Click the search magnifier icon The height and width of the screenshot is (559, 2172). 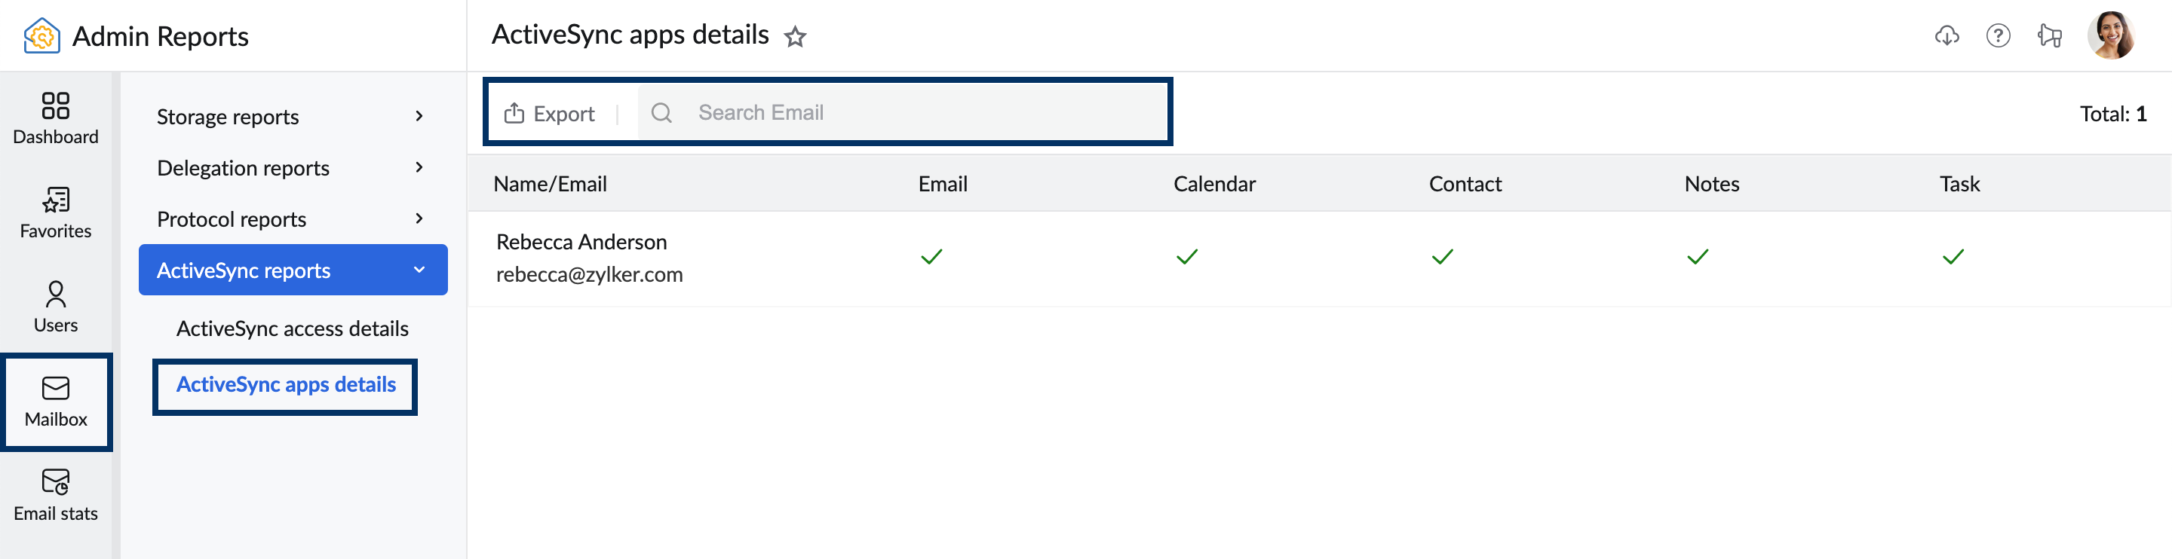click(663, 112)
